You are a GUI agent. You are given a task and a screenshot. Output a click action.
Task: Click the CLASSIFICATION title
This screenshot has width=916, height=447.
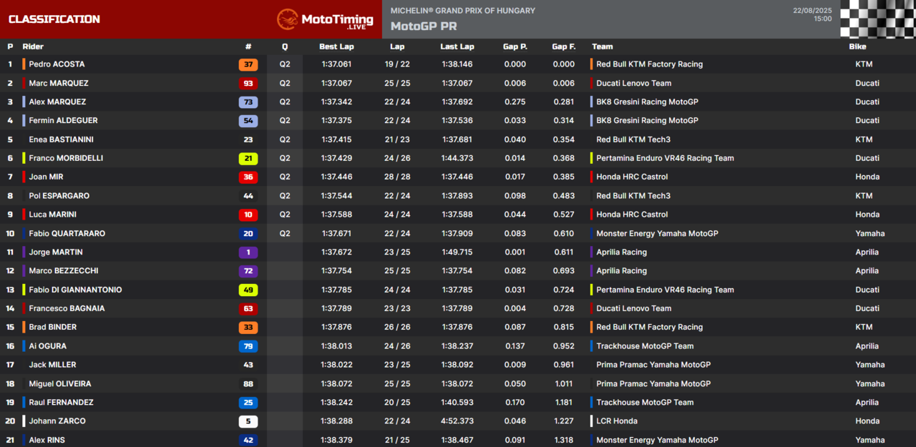coord(54,19)
